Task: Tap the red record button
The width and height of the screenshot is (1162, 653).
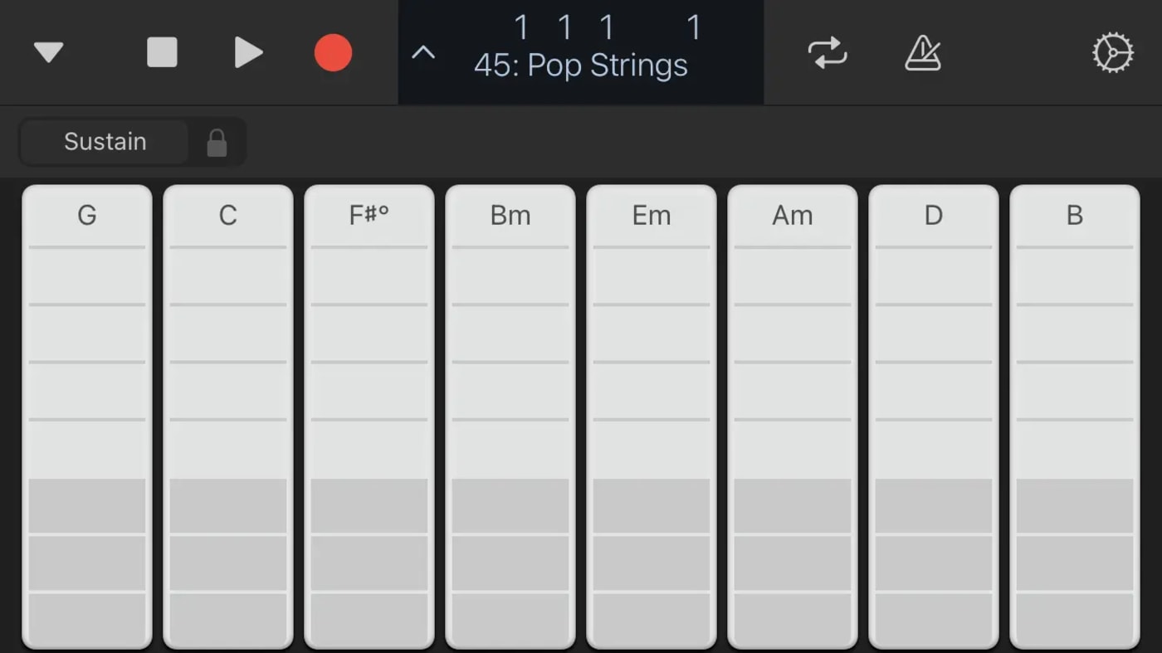Action: click(x=333, y=51)
